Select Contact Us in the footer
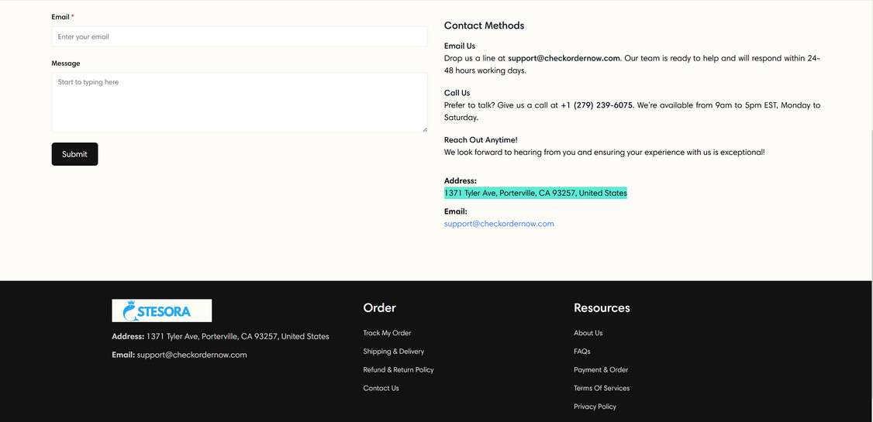The image size is (873, 422). point(381,389)
